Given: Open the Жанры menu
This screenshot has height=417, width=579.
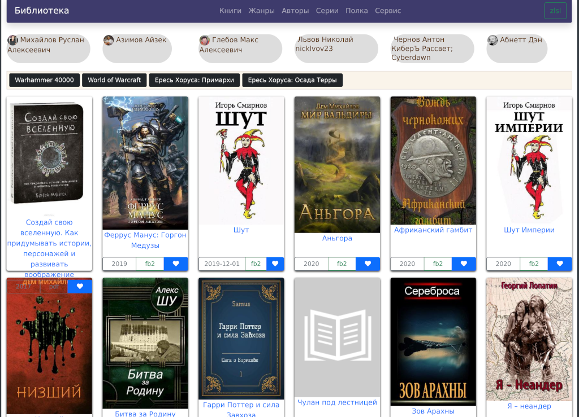Looking at the screenshot, I should [x=261, y=11].
